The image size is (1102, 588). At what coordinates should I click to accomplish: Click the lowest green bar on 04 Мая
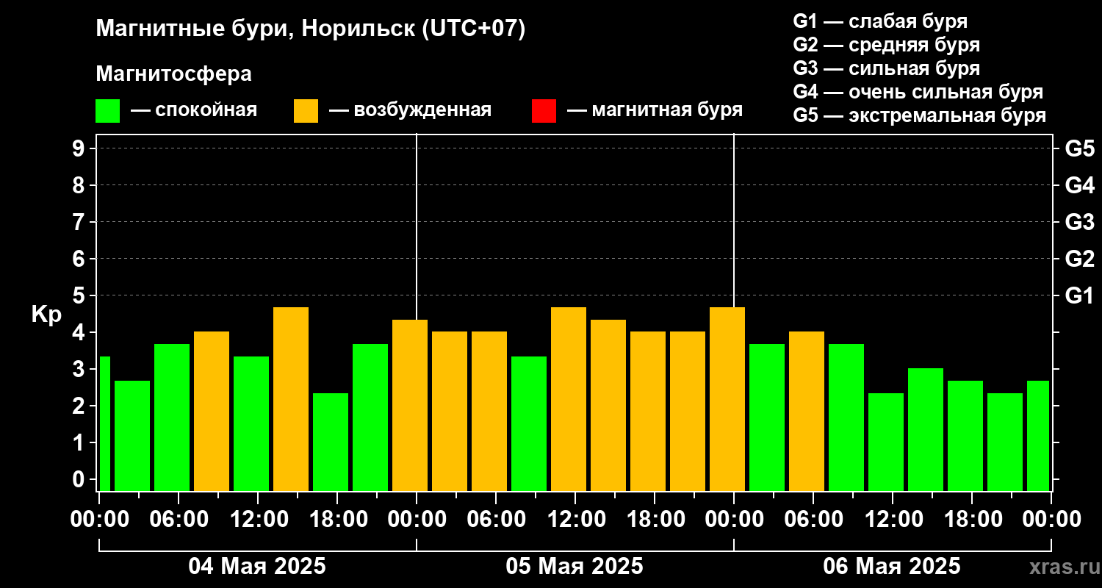tap(331, 442)
